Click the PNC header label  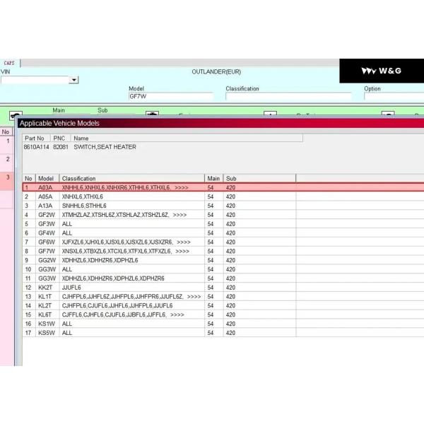59,139
